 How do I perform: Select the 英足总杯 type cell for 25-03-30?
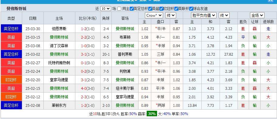(x=11, y=29)
